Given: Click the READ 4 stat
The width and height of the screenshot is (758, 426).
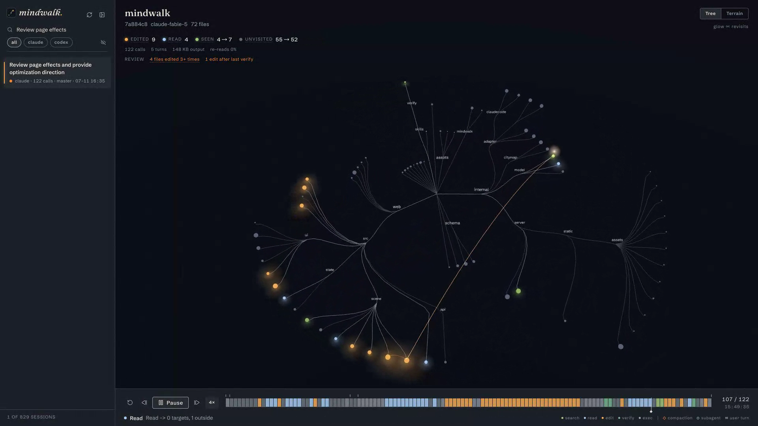Looking at the screenshot, I should [175, 39].
